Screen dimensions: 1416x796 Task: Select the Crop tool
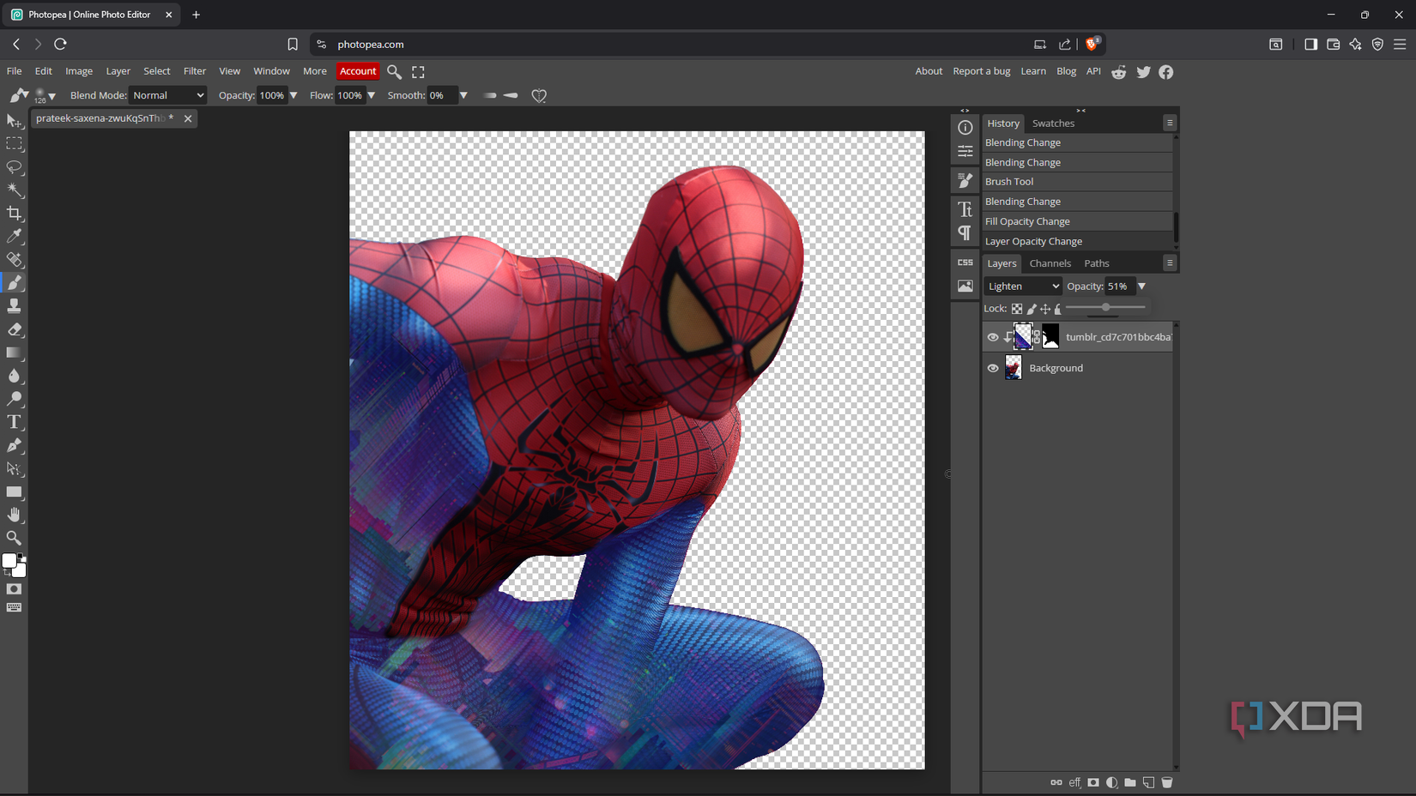(x=15, y=214)
